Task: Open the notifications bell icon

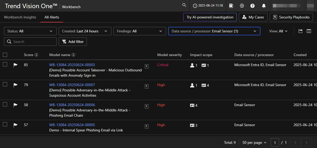Action: [x=264, y=6]
